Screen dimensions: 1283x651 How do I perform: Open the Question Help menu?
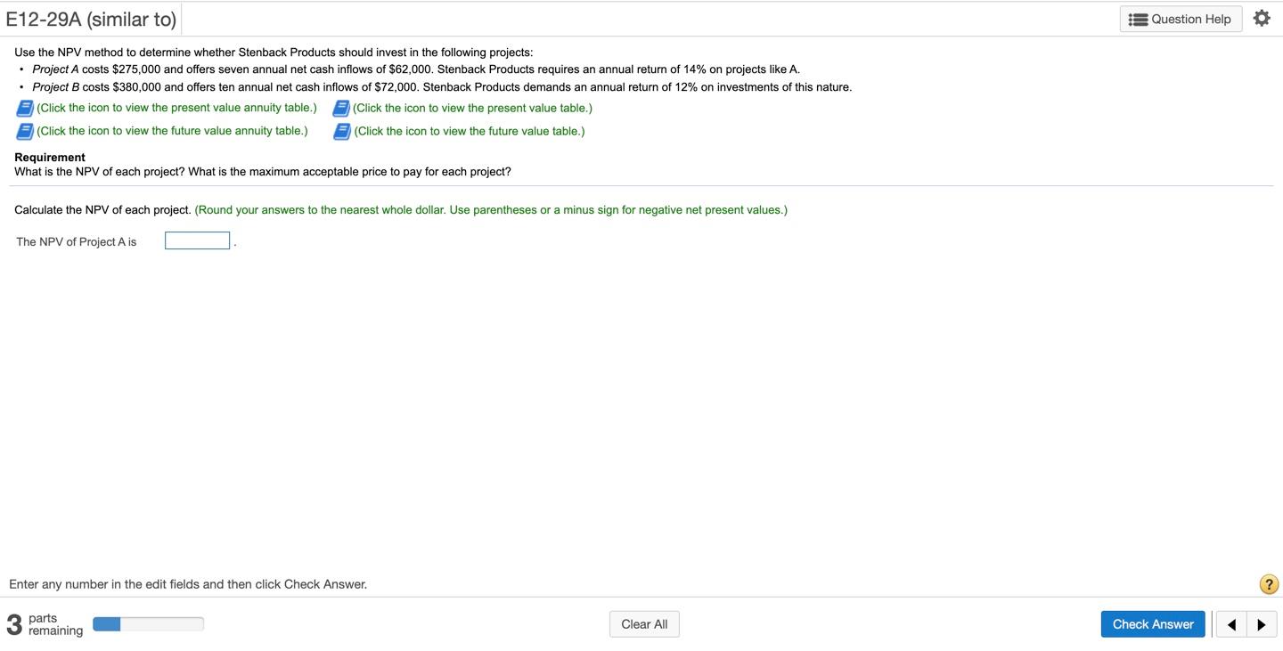click(1181, 18)
